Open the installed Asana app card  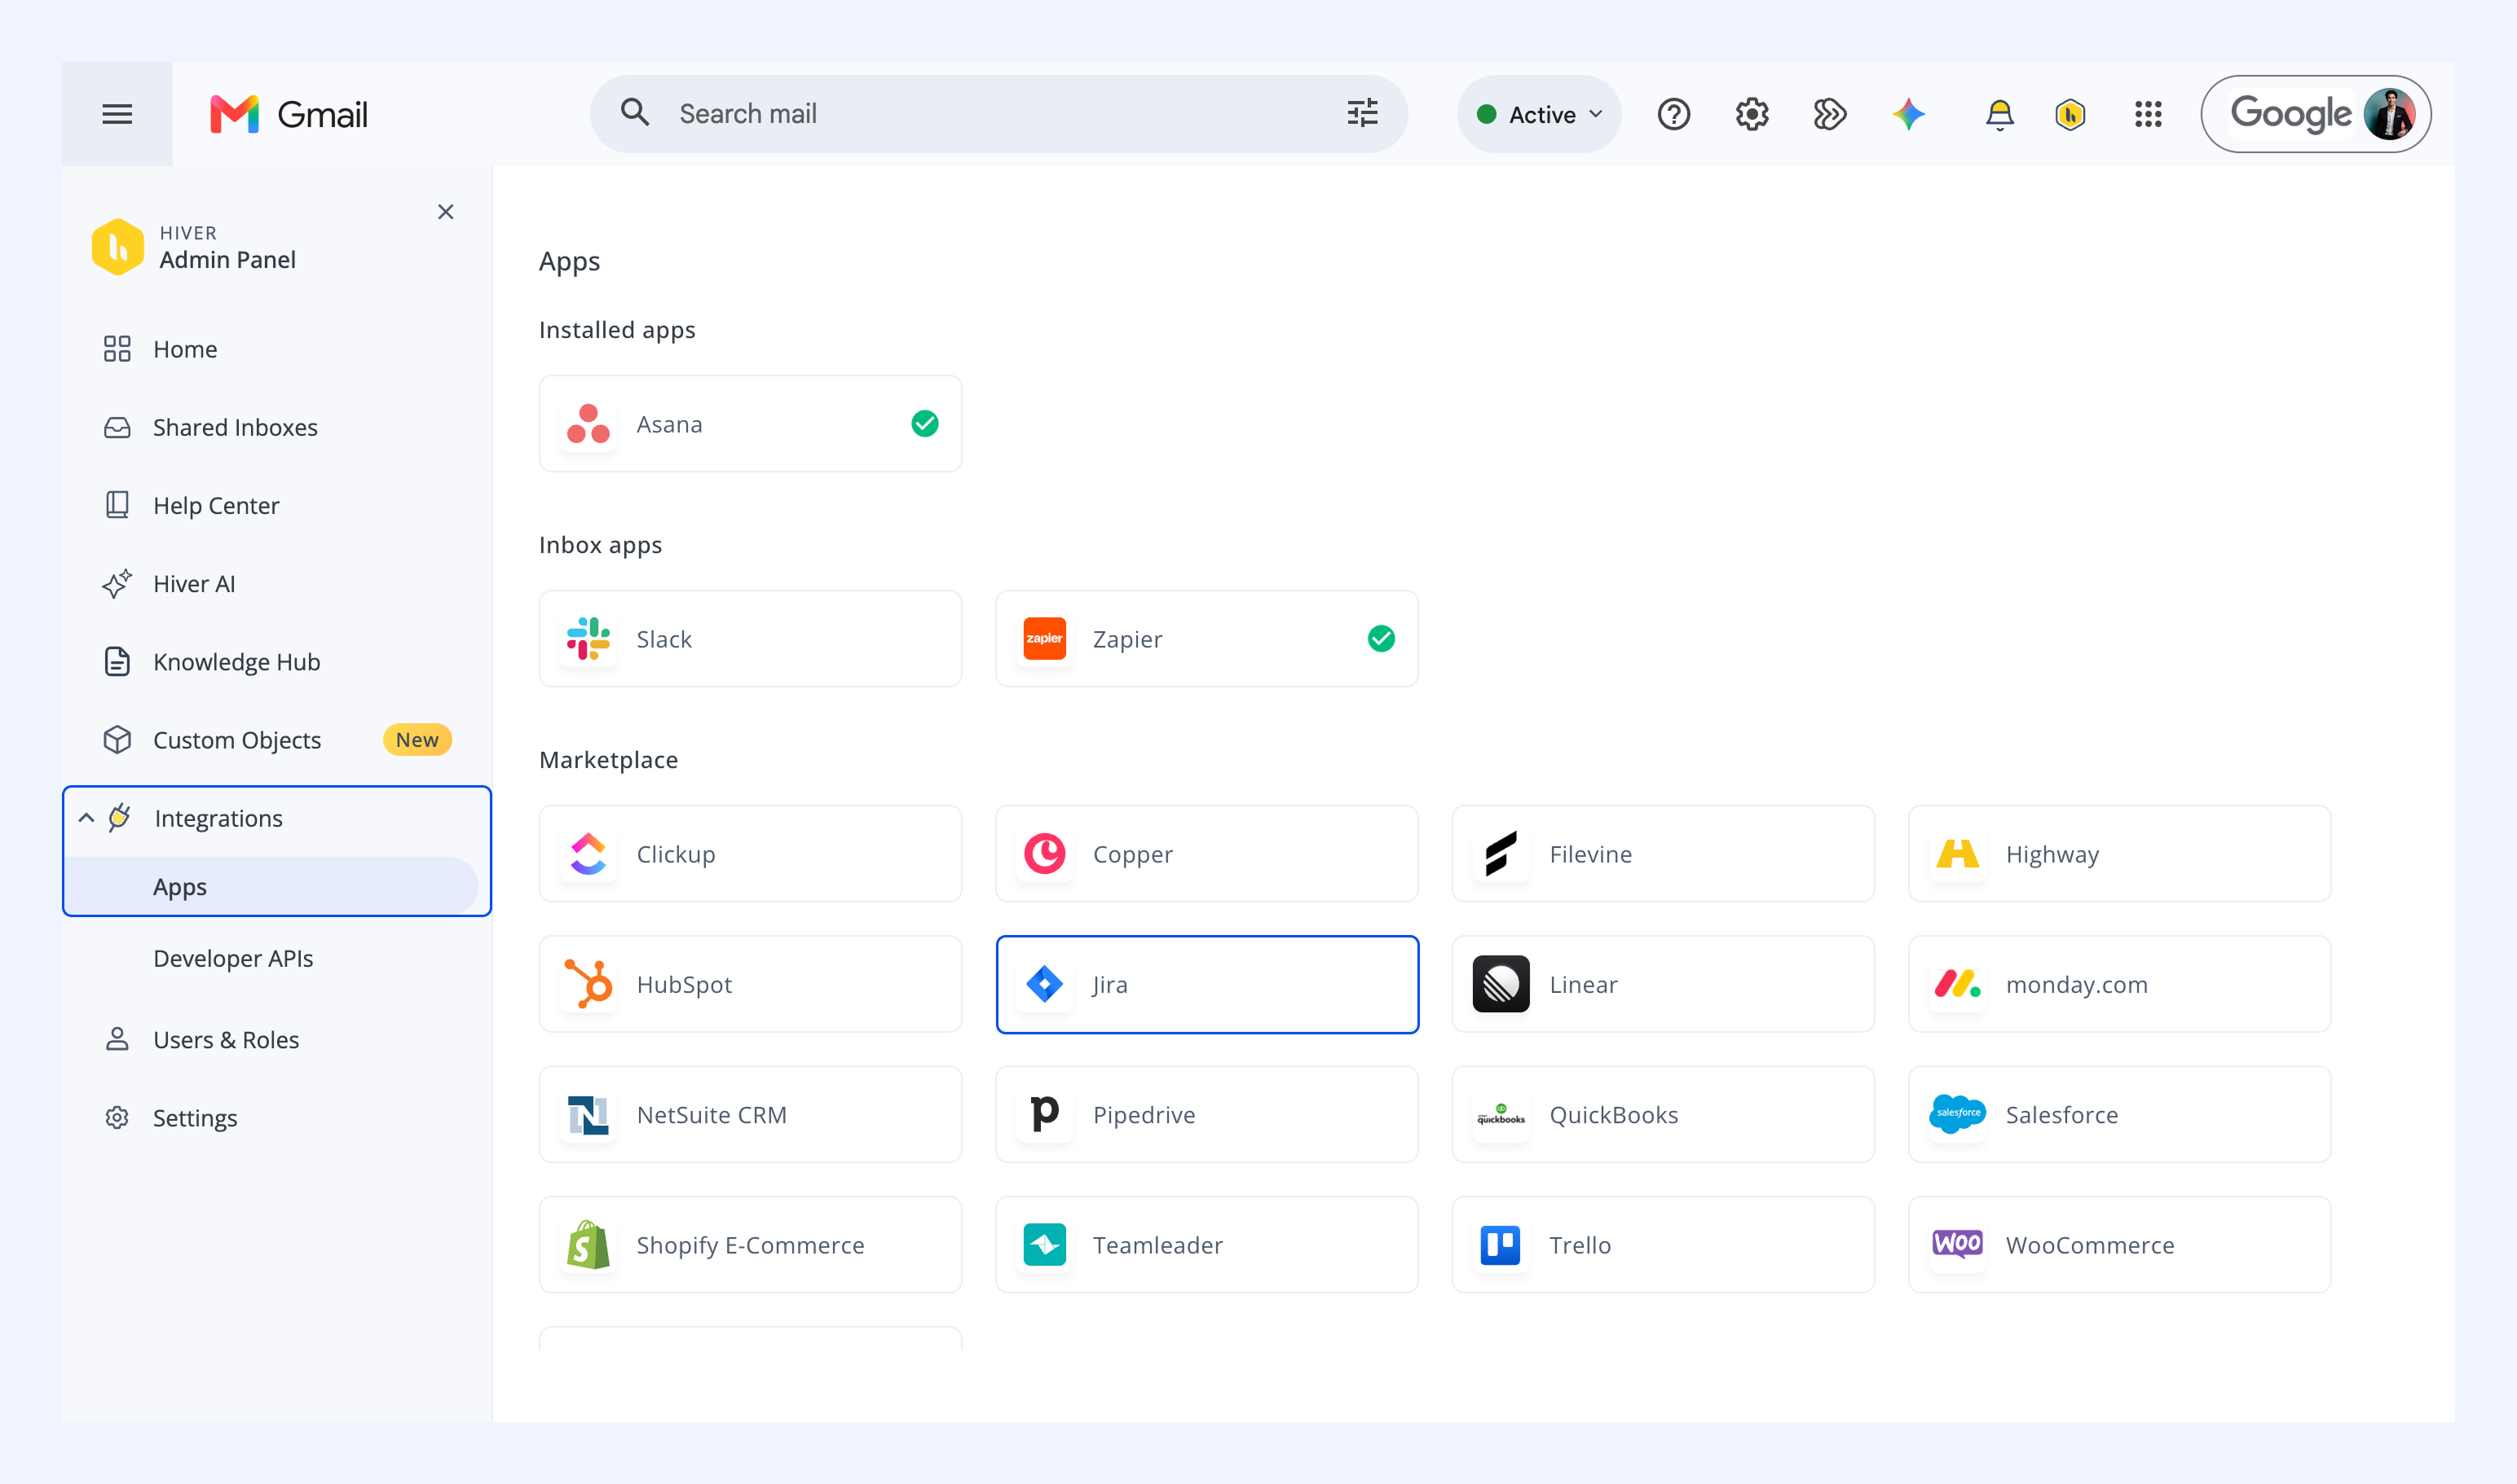(x=751, y=424)
